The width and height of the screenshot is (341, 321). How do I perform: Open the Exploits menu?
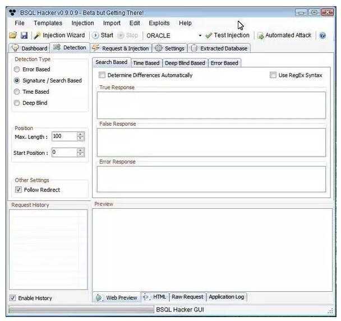(x=159, y=23)
